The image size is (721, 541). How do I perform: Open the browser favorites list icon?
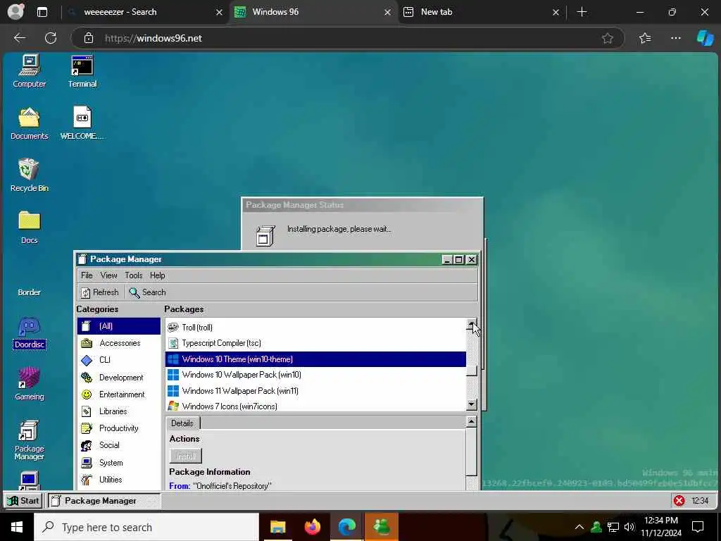645,38
